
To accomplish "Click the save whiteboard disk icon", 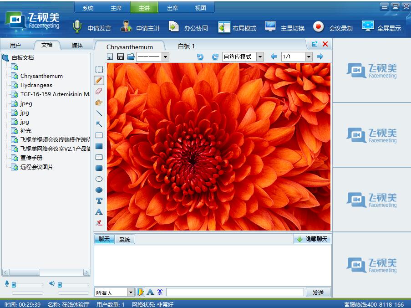I will pyautogui.click(x=120, y=57).
